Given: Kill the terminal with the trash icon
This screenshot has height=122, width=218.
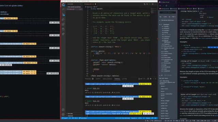Looking at the screenshot, I should click(151, 79).
